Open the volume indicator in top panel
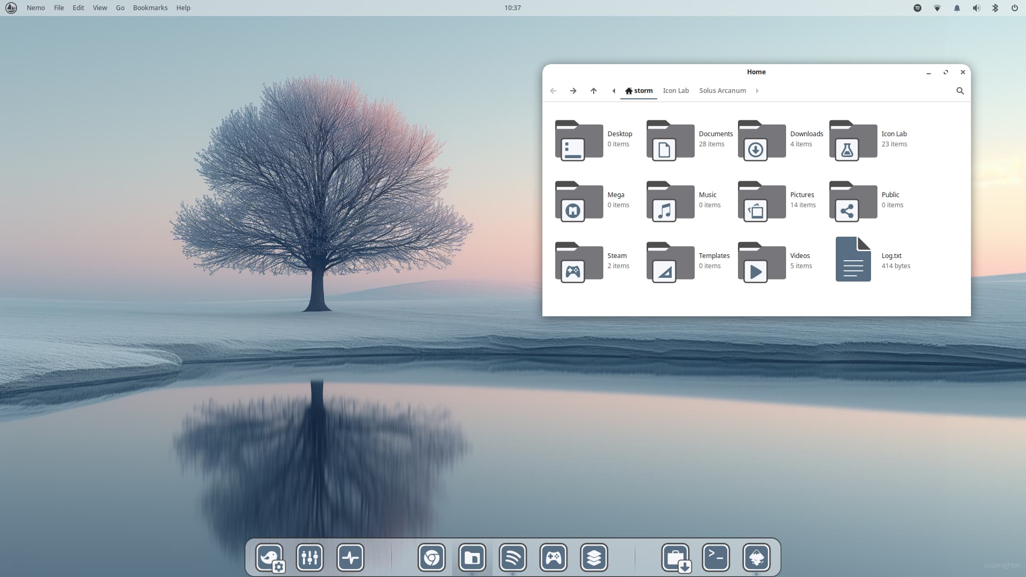 coord(976,8)
